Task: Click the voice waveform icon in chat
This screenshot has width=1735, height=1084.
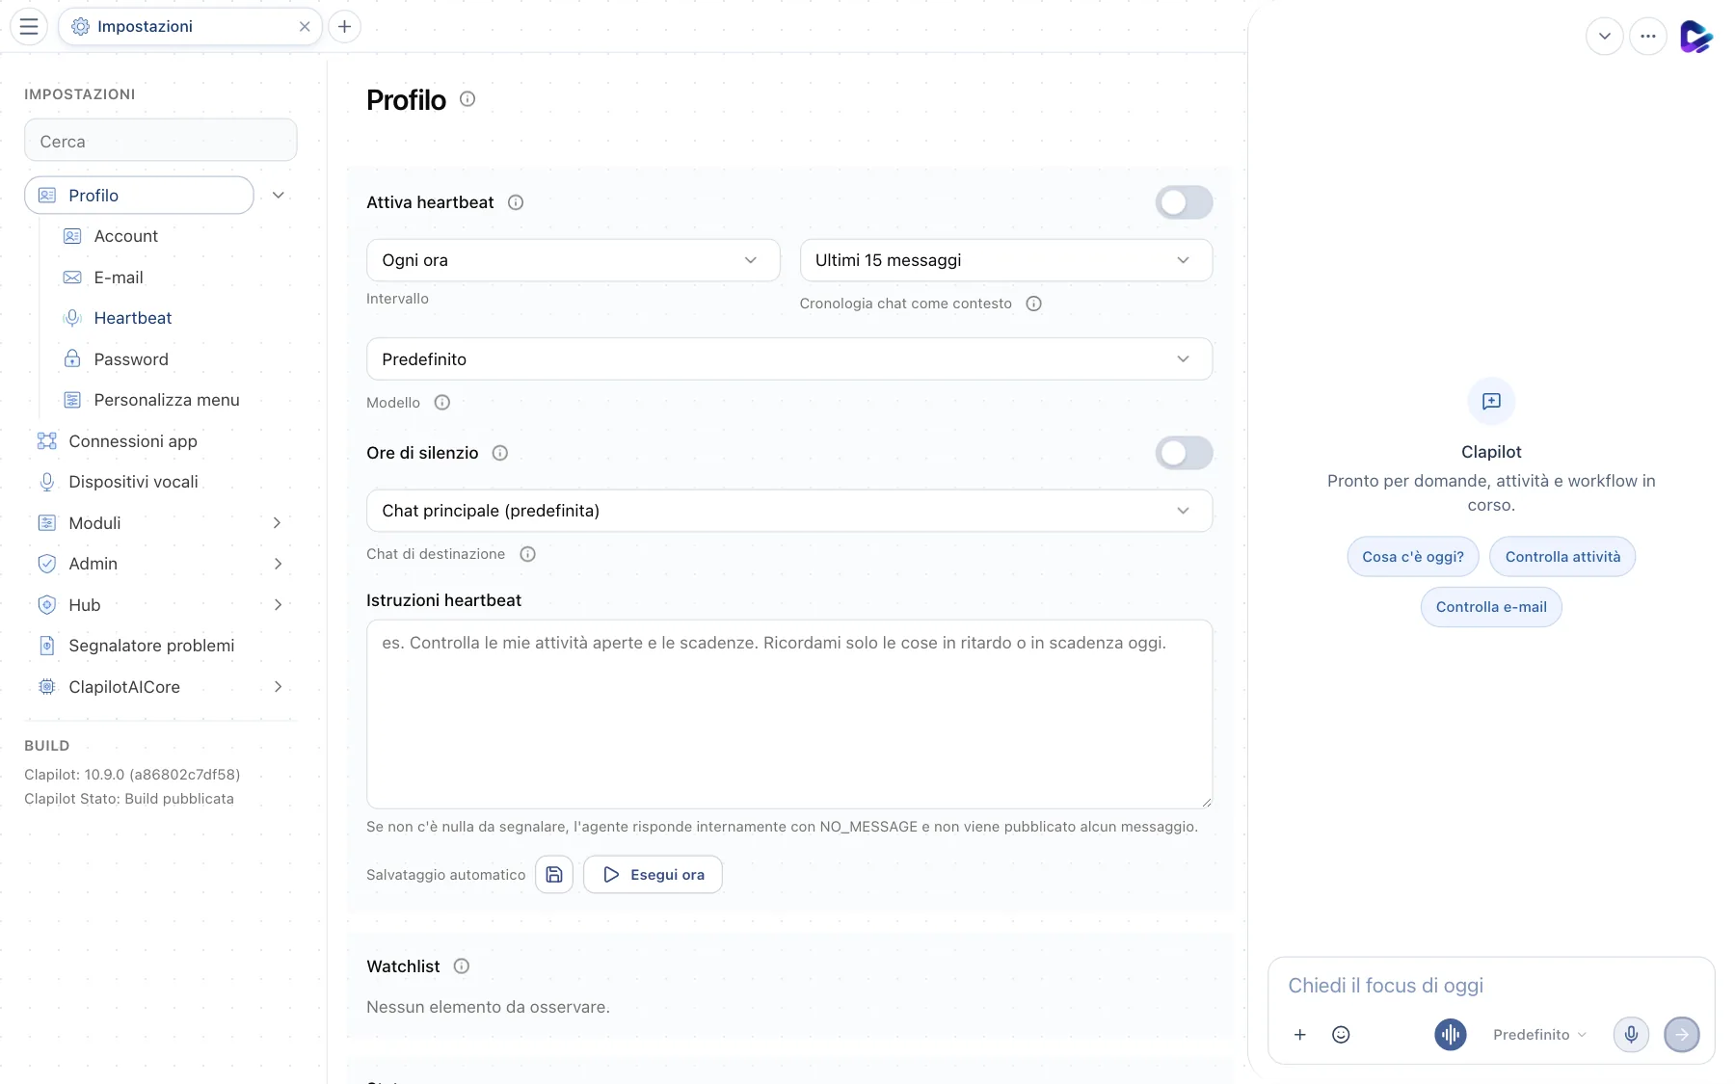Action: pos(1450,1035)
